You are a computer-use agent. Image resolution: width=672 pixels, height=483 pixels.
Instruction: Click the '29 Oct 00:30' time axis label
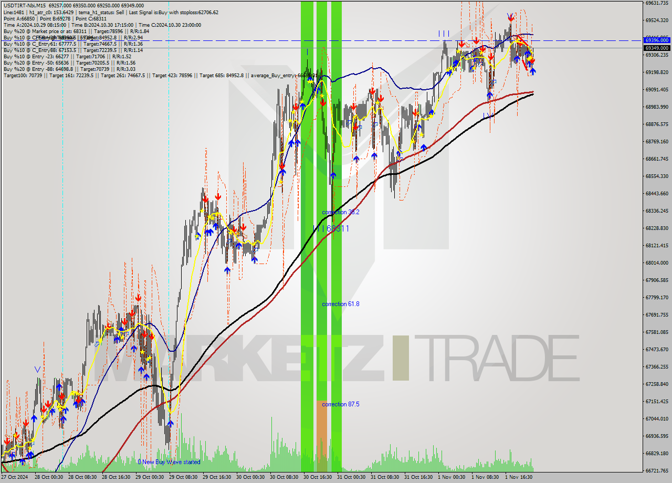point(150,477)
